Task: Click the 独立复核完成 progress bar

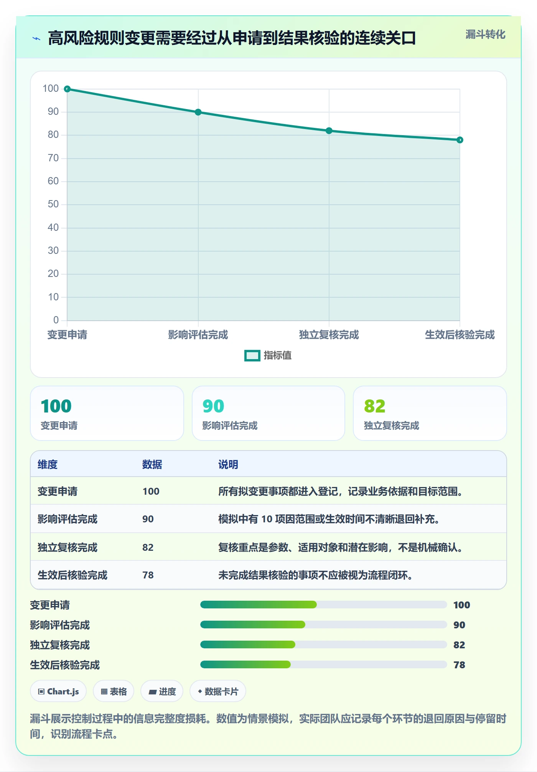Action: (x=323, y=644)
